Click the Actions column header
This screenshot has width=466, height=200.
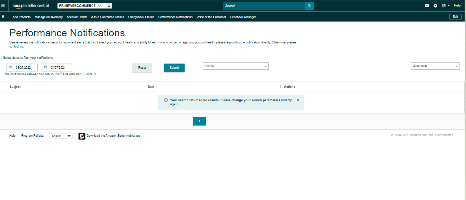[x=290, y=87]
